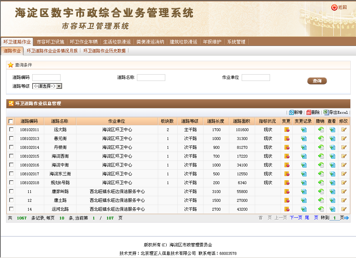Click the 变更 icon for 善元街

(287, 139)
